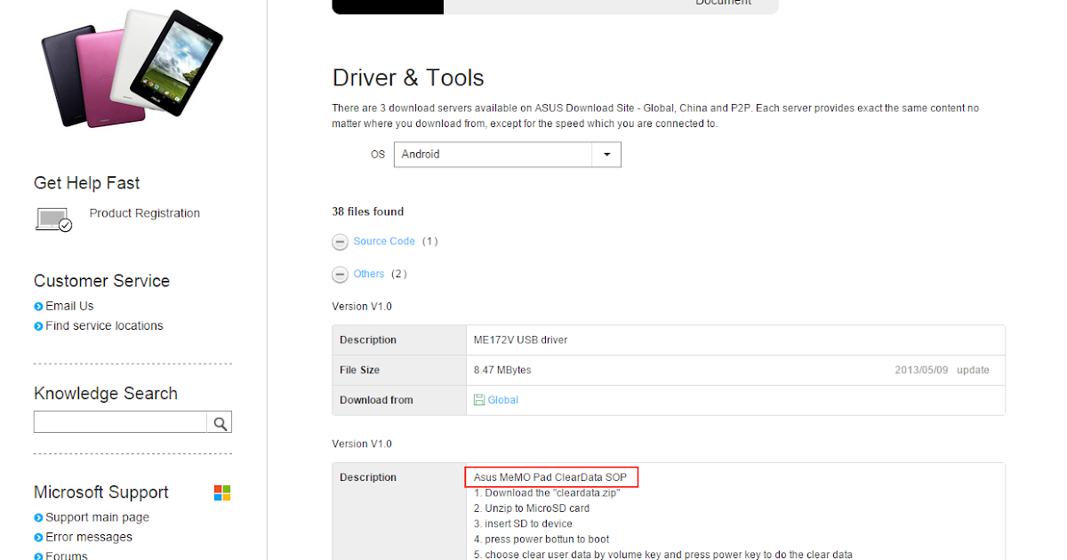Click the Global download disk icon
Image resolution: width=1067 pixels, height=560 pixels.
[479, 400]
